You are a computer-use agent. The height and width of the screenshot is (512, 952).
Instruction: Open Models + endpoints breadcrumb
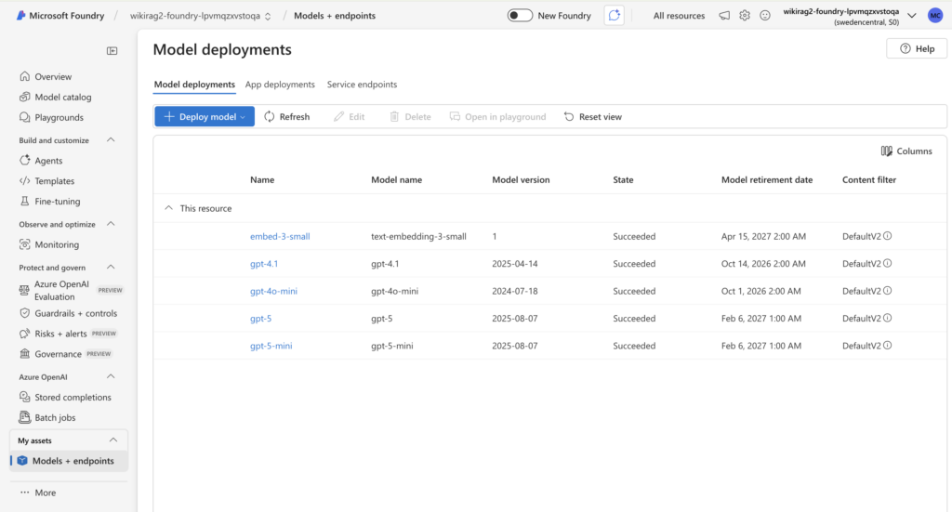coord(335,16)
